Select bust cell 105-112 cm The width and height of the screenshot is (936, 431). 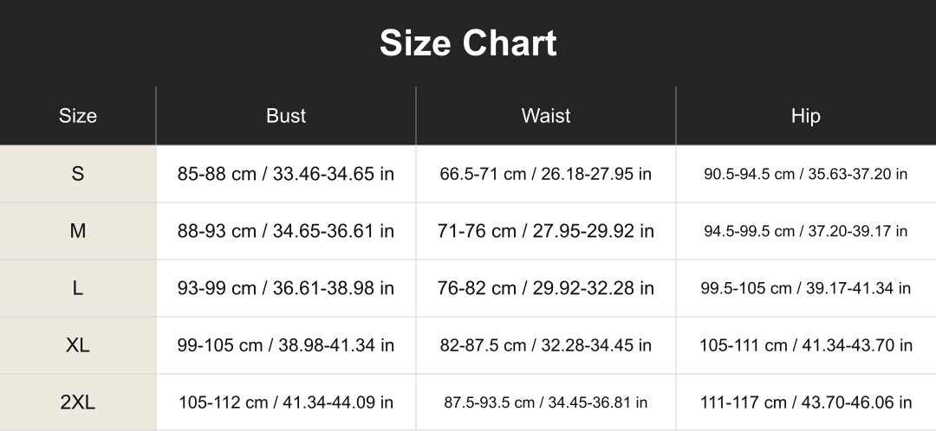coord(286,402)
